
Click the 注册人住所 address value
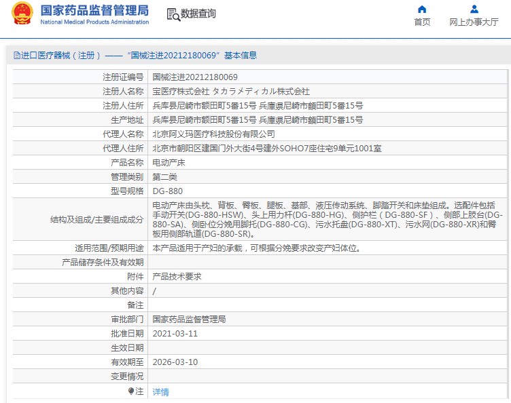[258, 106]
